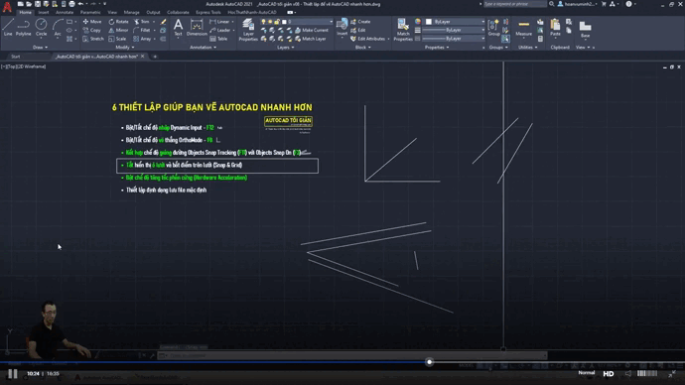685x385 pixels.
Task: Expand the Layers panel
Action: [286, 48]
